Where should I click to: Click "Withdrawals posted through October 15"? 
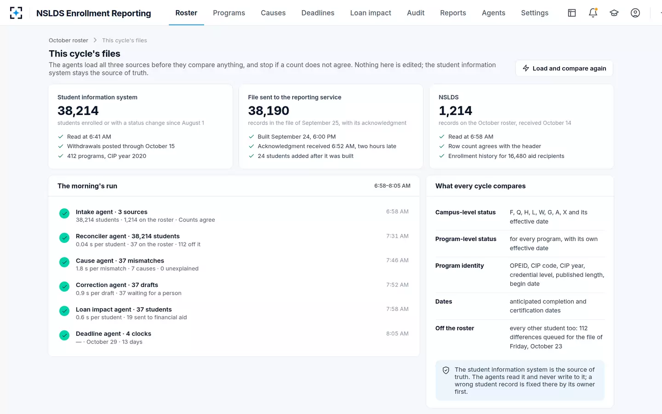point(121,146)
